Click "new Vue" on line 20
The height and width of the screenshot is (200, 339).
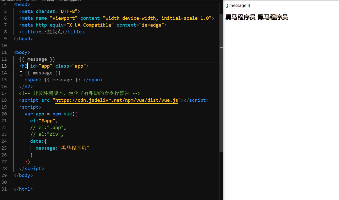[x=62, y=114]
